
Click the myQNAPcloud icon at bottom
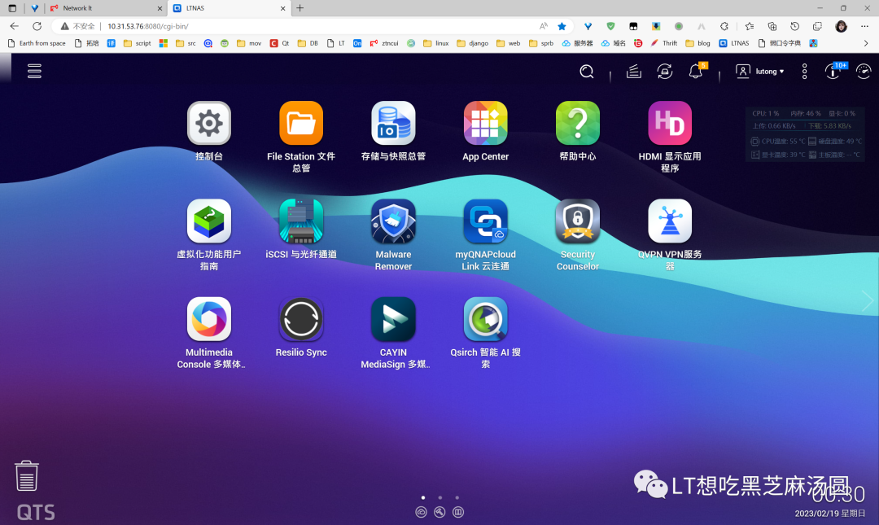coord(421,512)
